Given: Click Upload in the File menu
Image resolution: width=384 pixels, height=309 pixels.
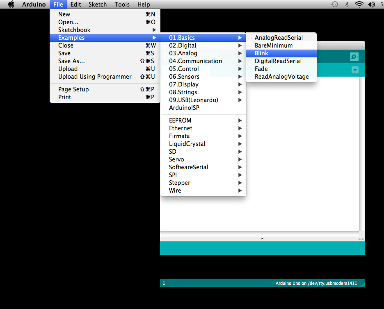Looking at the screenshot, I should [x=67, y=68].
